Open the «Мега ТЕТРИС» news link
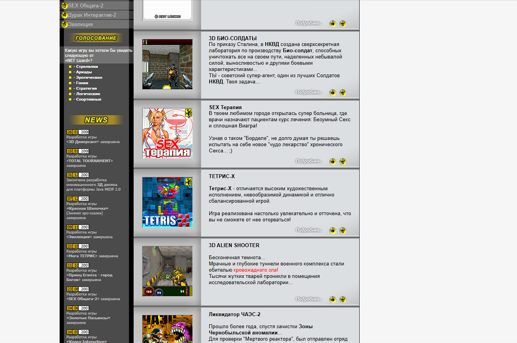Viewport: 517px width, 343px height. click(82, 256)
